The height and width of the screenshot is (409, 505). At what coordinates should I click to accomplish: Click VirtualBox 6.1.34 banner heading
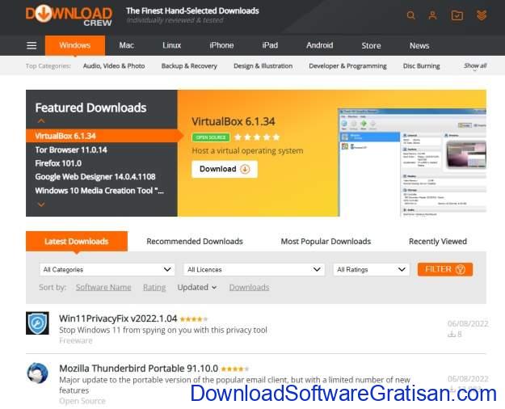tap(234, 121)
